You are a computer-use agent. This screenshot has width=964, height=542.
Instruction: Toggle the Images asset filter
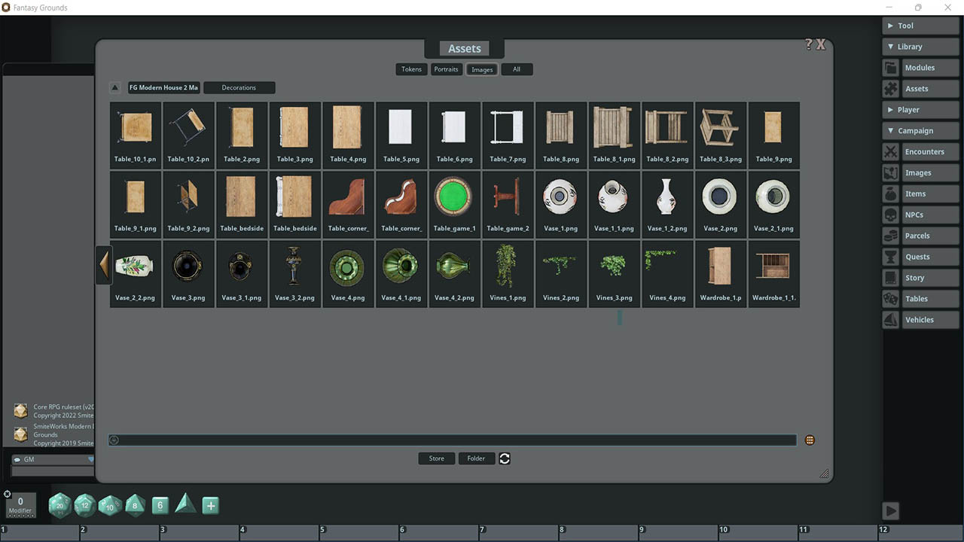tap(482, 69)
